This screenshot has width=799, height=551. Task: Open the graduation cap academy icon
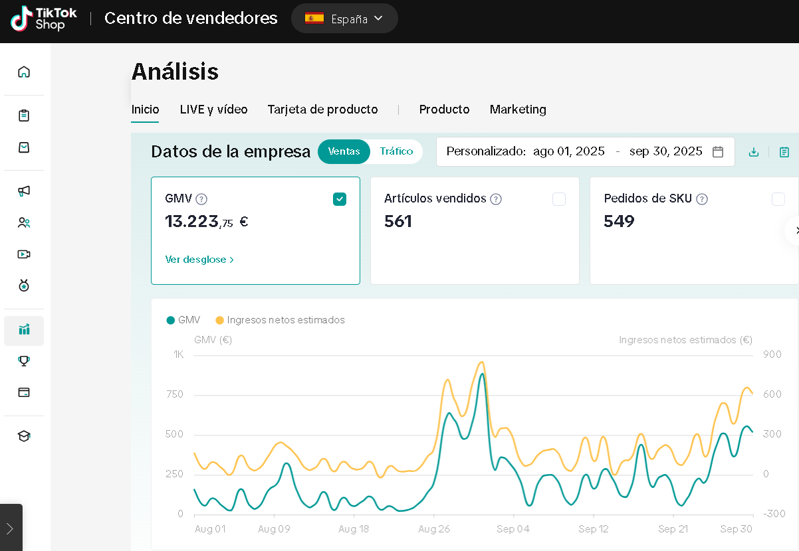point(24,436)
